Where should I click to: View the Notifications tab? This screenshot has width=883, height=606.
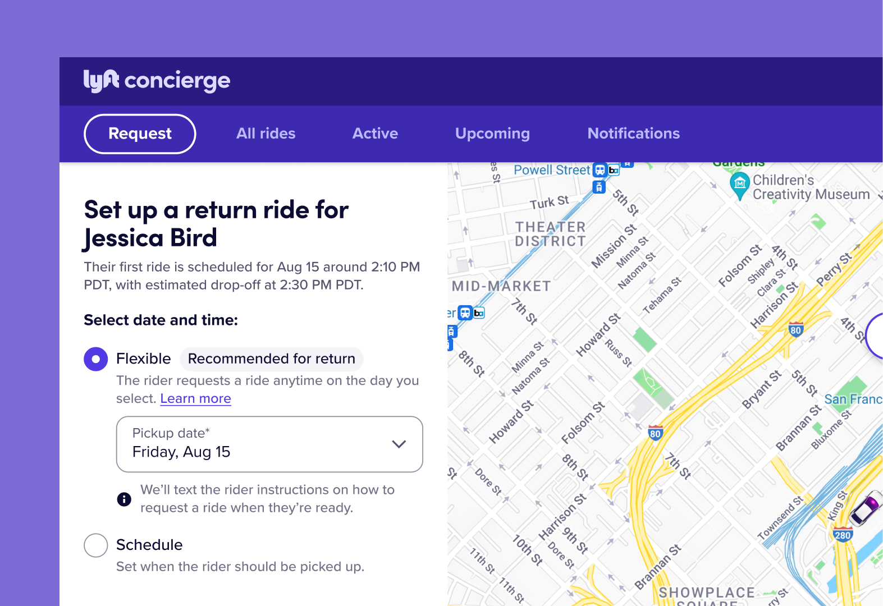pos(633,134)
